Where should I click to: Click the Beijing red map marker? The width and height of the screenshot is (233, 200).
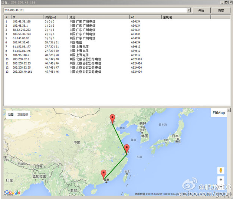113,119
